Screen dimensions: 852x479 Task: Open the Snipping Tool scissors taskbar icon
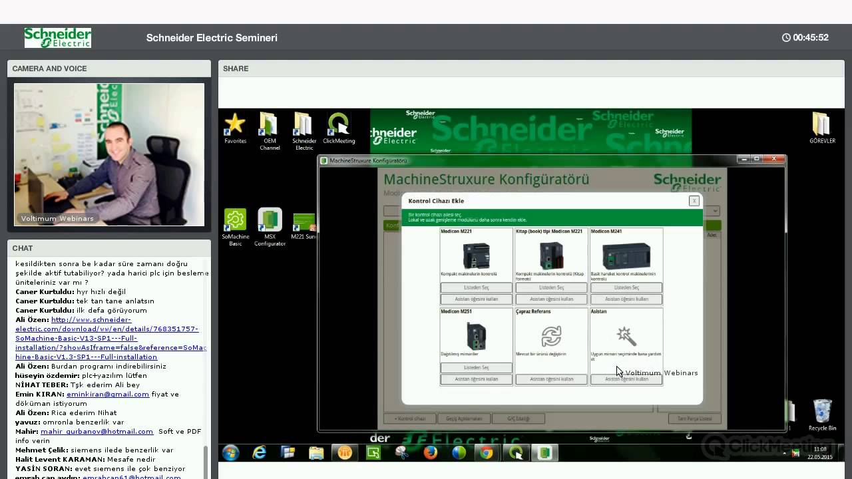[401, 453]
